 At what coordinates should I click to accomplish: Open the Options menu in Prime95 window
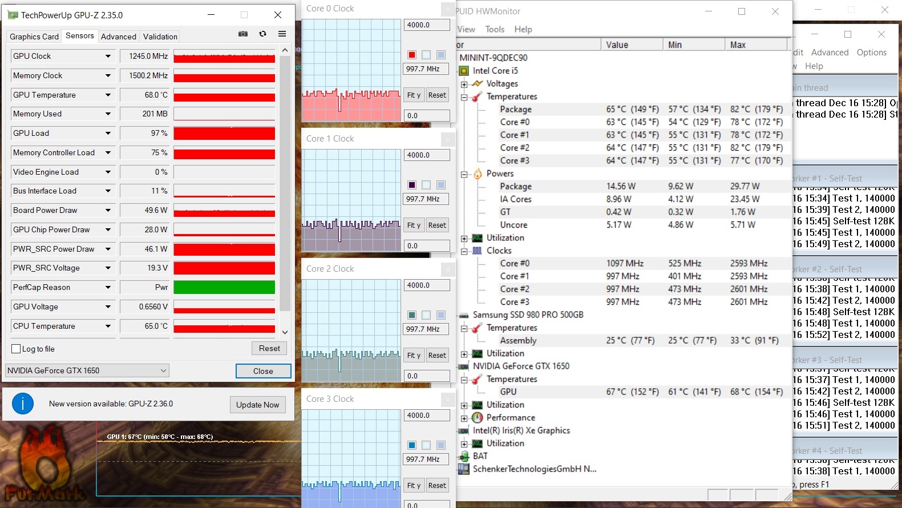[x=871, y=52]
